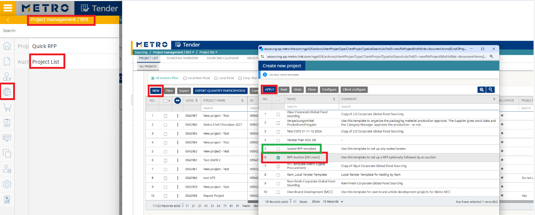Viewport: 535px width, 215px height.
Task: Click the zoom magnifier in popup address bar
Action: 491,57
